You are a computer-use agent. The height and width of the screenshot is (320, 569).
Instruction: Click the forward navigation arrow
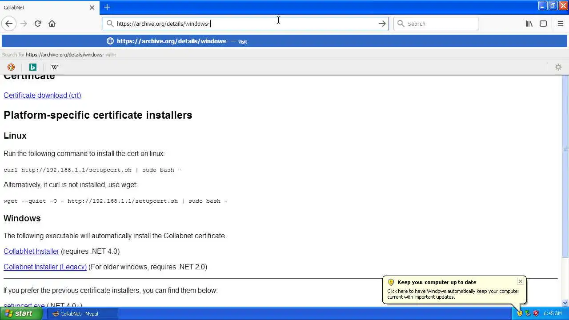click(24, 24)
